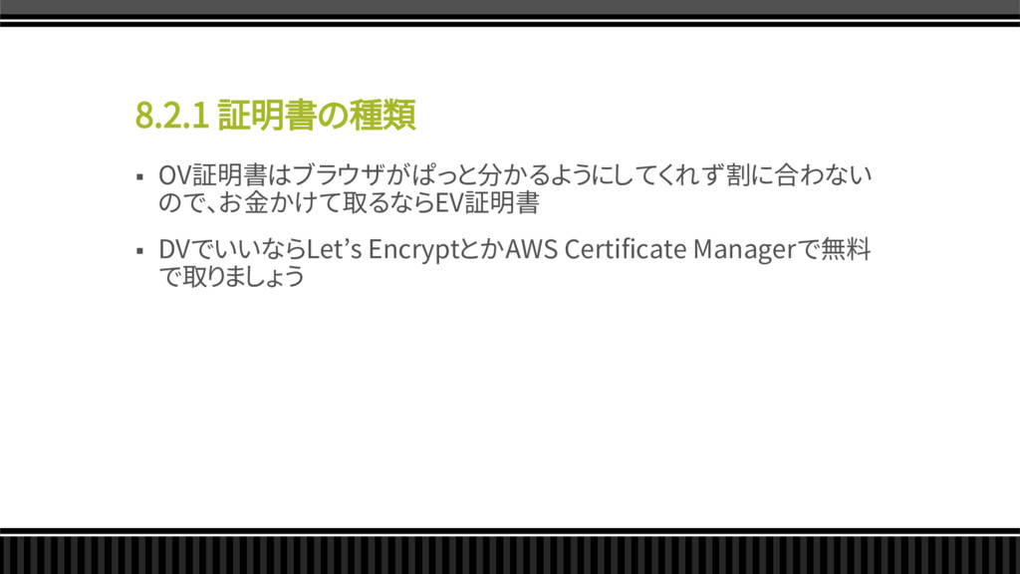This screenshot has height=574, width=1020.
Task: Click the phrase 割に合わない
Action: (x=799, y=175)
